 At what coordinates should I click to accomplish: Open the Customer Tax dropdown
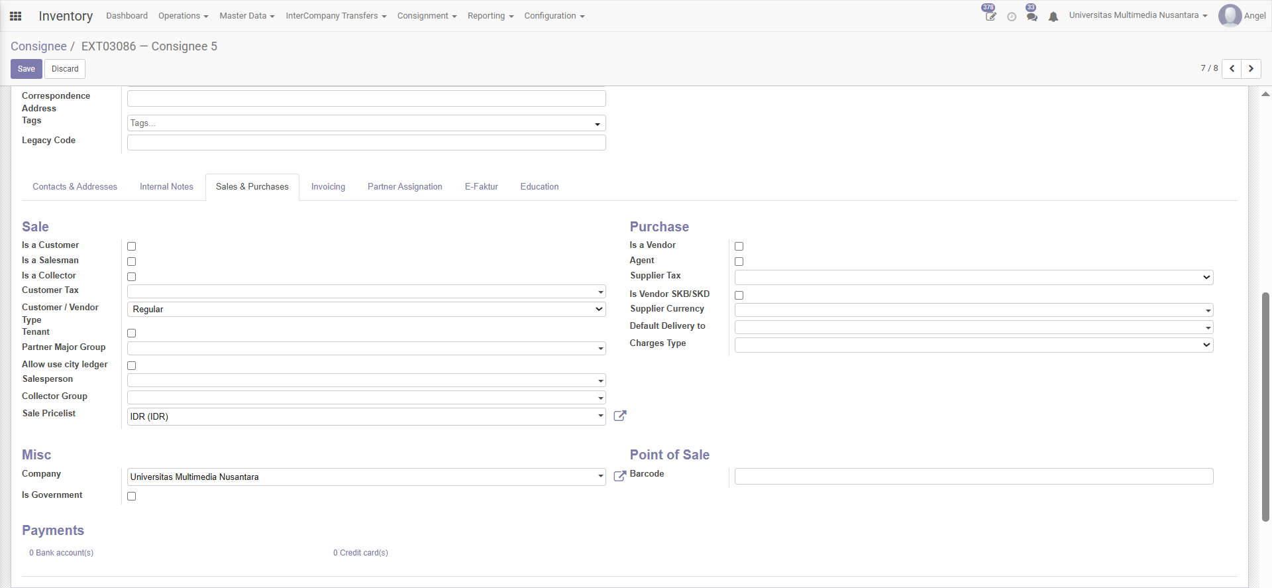click(366, 292)
